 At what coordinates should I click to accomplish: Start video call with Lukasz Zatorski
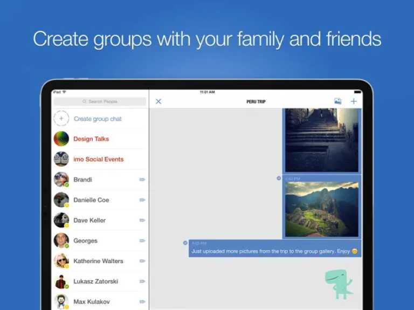click(142, 281)
